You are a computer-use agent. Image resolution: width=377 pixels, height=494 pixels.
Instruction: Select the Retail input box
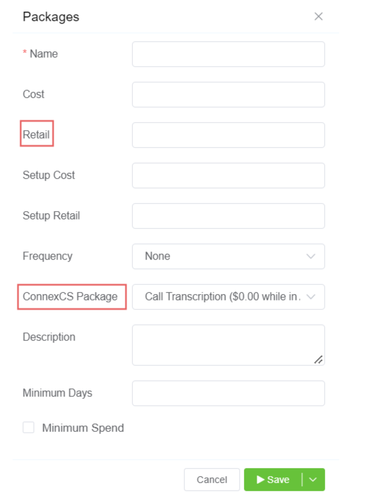tap(228, 135)
